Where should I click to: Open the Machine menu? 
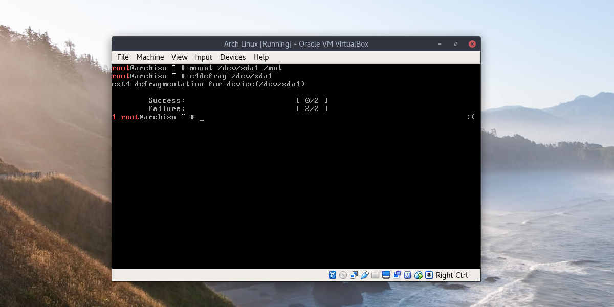click(x=150, y=57)
